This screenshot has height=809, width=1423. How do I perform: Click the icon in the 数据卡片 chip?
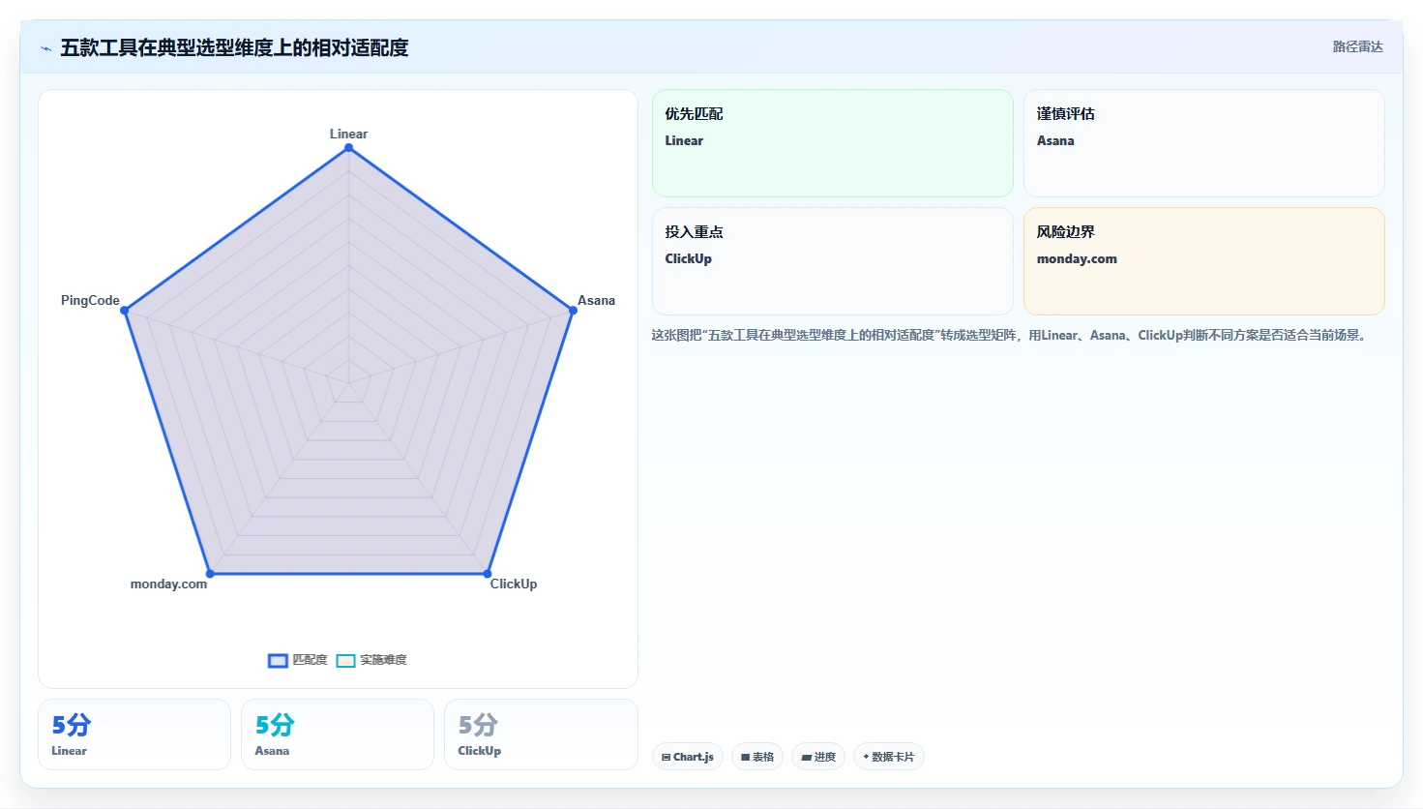point(866,757)
